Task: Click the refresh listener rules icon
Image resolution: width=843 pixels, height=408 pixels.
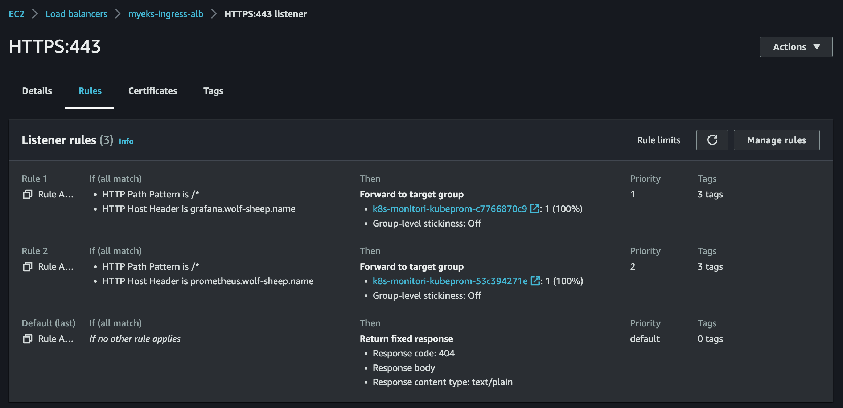Action: click(x=712, y=140)
